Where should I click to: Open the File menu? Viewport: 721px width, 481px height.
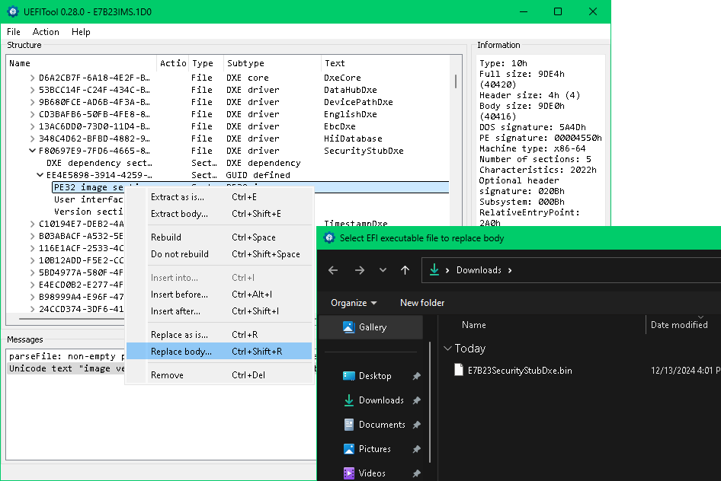coord(13,32)
